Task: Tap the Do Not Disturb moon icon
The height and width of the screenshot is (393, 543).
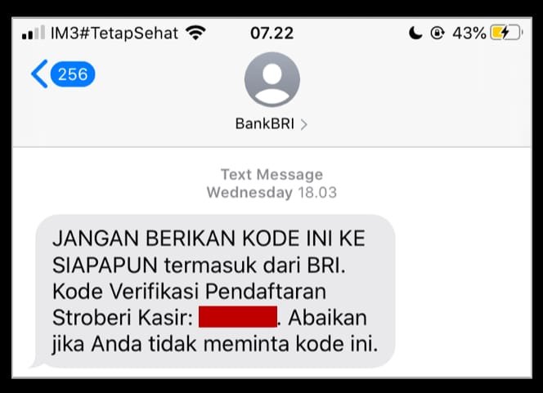Action: tap(415, 33)
